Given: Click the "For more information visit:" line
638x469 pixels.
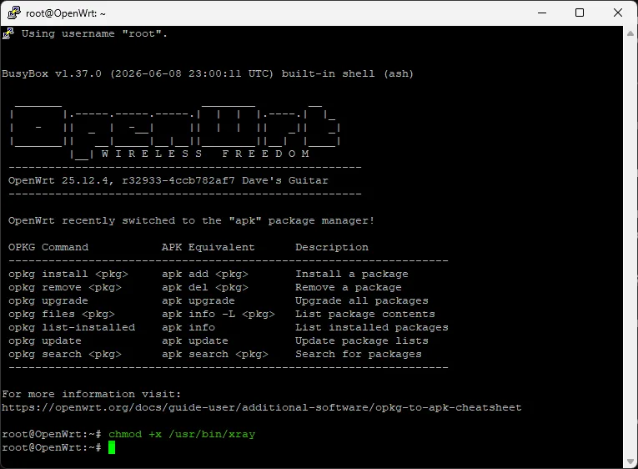Looking at the screenshot, I should pos(92,394).
